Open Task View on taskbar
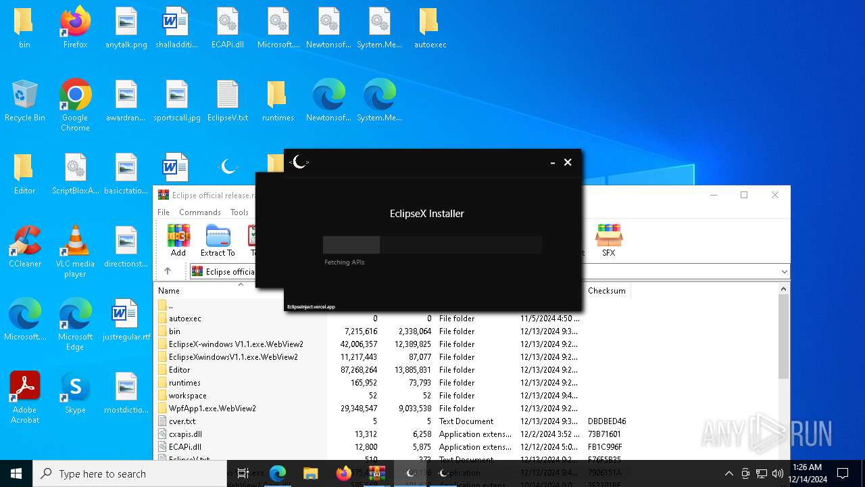Screen dimensions: 865x487 click(x=243, y=473)
